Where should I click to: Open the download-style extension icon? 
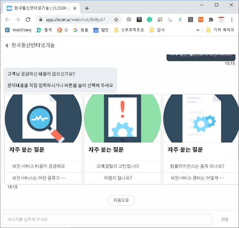(x=180, y=20)
